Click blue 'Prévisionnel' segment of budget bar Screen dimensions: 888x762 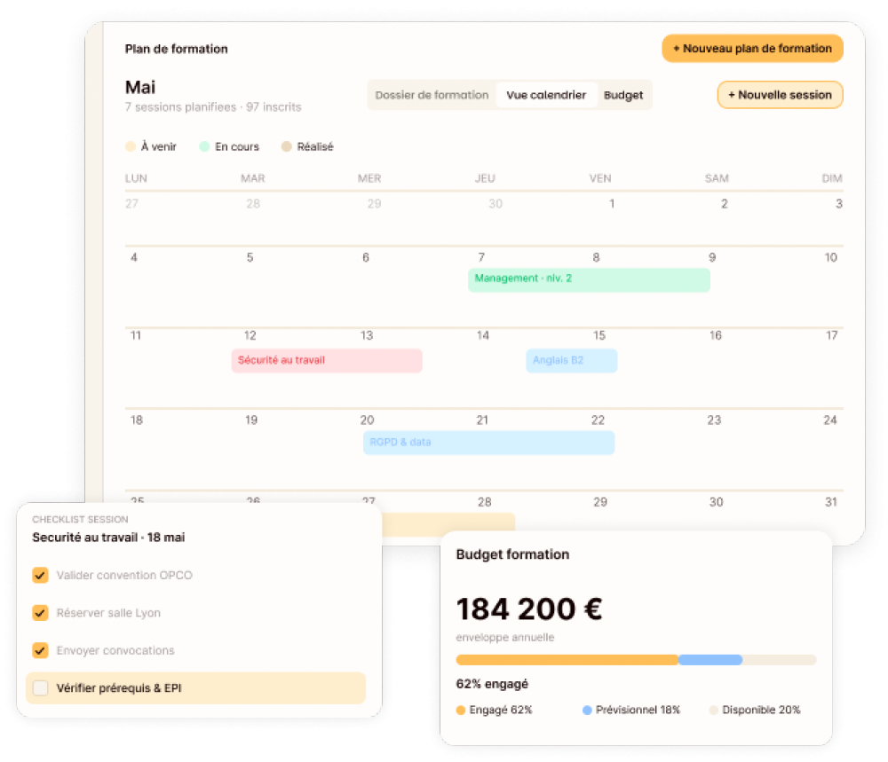point(710,660)
